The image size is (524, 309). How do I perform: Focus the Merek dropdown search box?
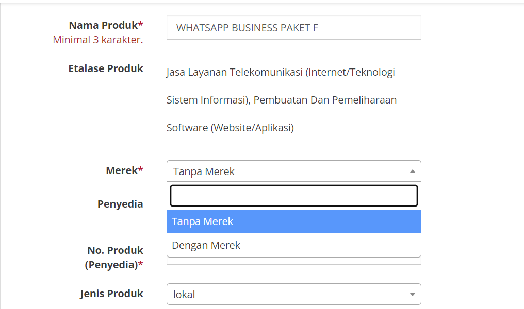coord(294,196)
